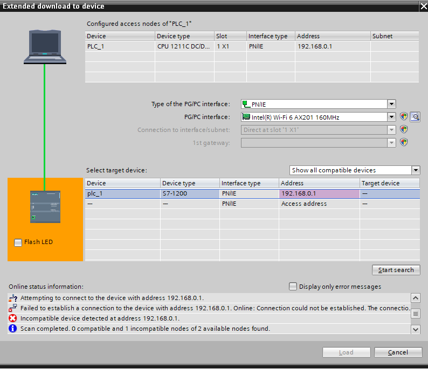Click the laptop PG/PC graphic
The width and height of the screenshot is (428, 369).
(45, 47)
